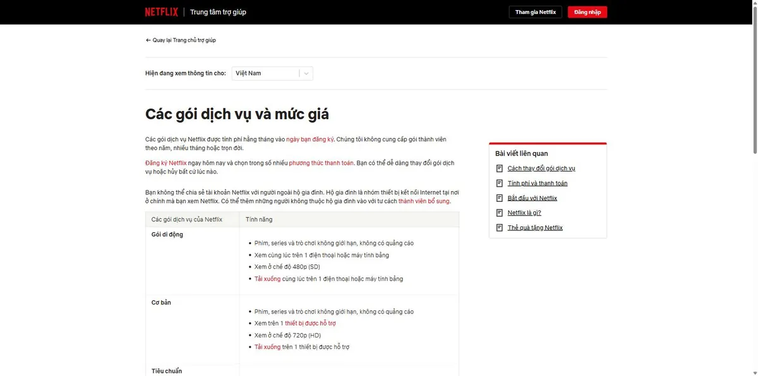
Task: Open related article Thẻ quà tặng Netflix
Action: click(535, 228)
